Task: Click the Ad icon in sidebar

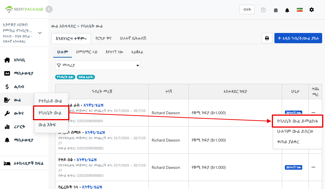Action: [x=7, y=73]
